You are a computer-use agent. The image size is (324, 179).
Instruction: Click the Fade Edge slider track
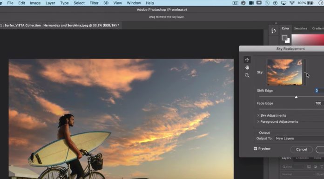(291, 109)
